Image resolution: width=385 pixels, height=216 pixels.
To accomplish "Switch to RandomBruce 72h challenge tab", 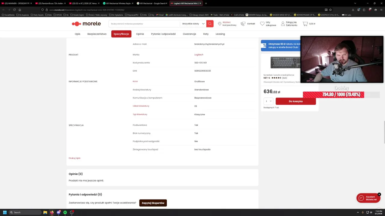I will [x=51, y=3].
